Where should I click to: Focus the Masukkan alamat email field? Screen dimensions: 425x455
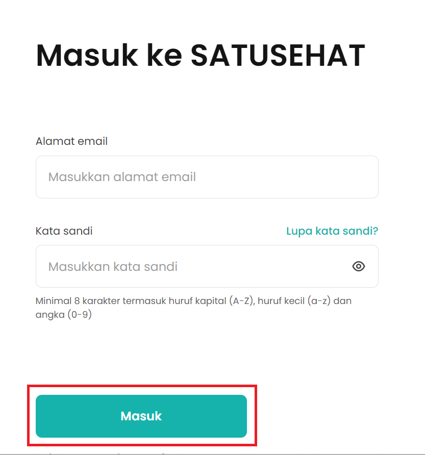pyautogui.click(x=207, y=177)
